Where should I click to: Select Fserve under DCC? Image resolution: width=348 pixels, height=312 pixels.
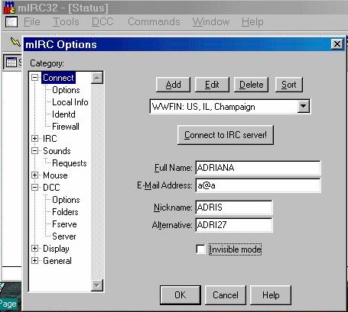tap(64, 224)
